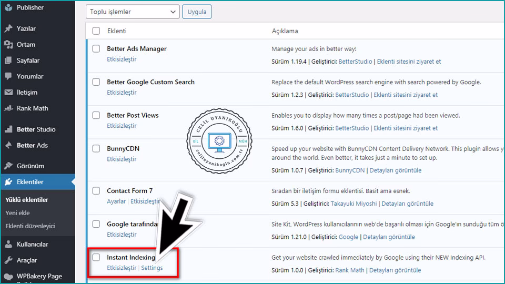Check the BunnyCDN plugin checkbox

[96, 148]
